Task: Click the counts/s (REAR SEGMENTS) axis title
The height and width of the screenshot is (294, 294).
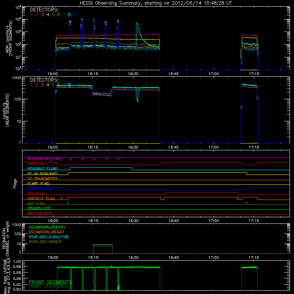Action: (x=6, y=110)
